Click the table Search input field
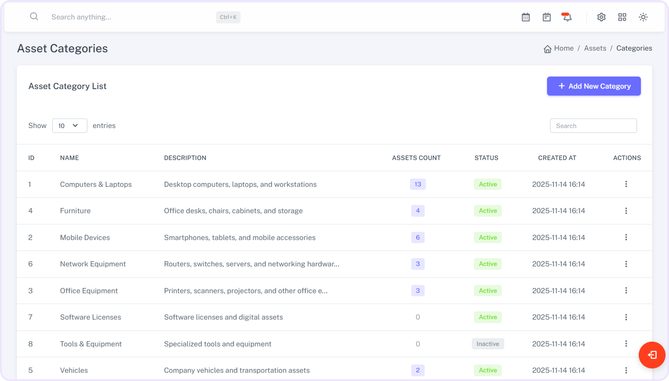669x381 pixels. [x=593, y=126]
